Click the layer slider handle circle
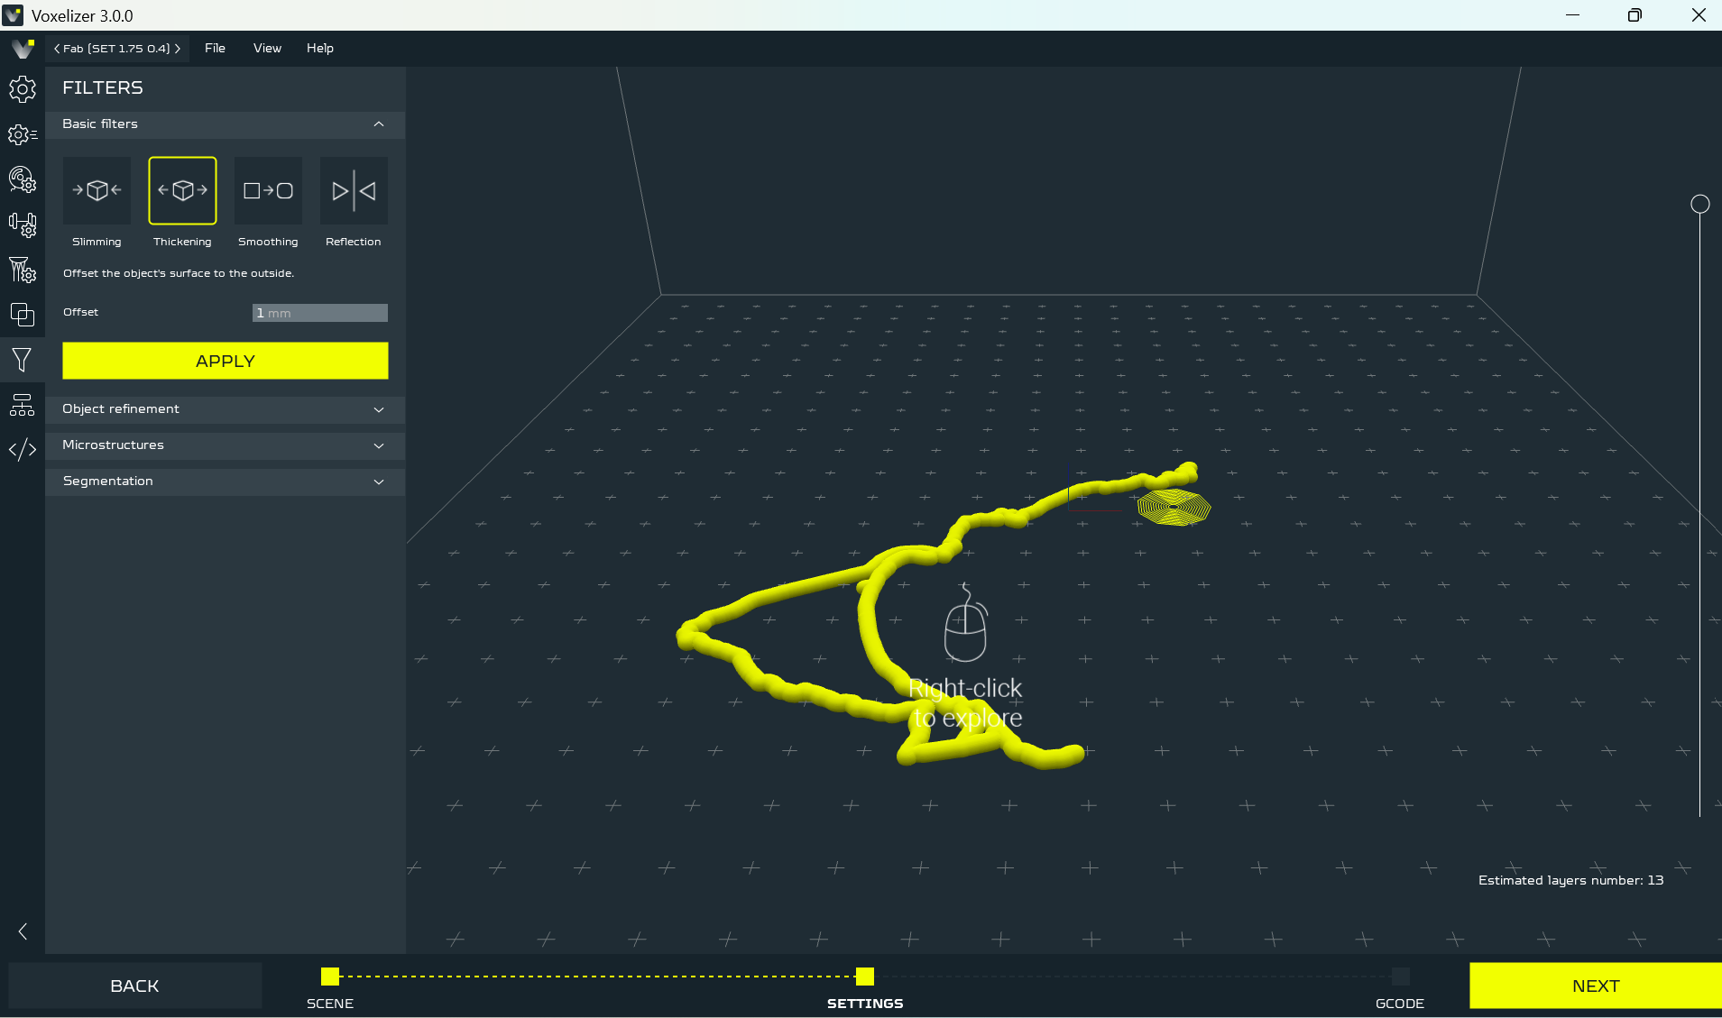The height and width of the screenshot is (1018, 1722). tap(1699, 205)
